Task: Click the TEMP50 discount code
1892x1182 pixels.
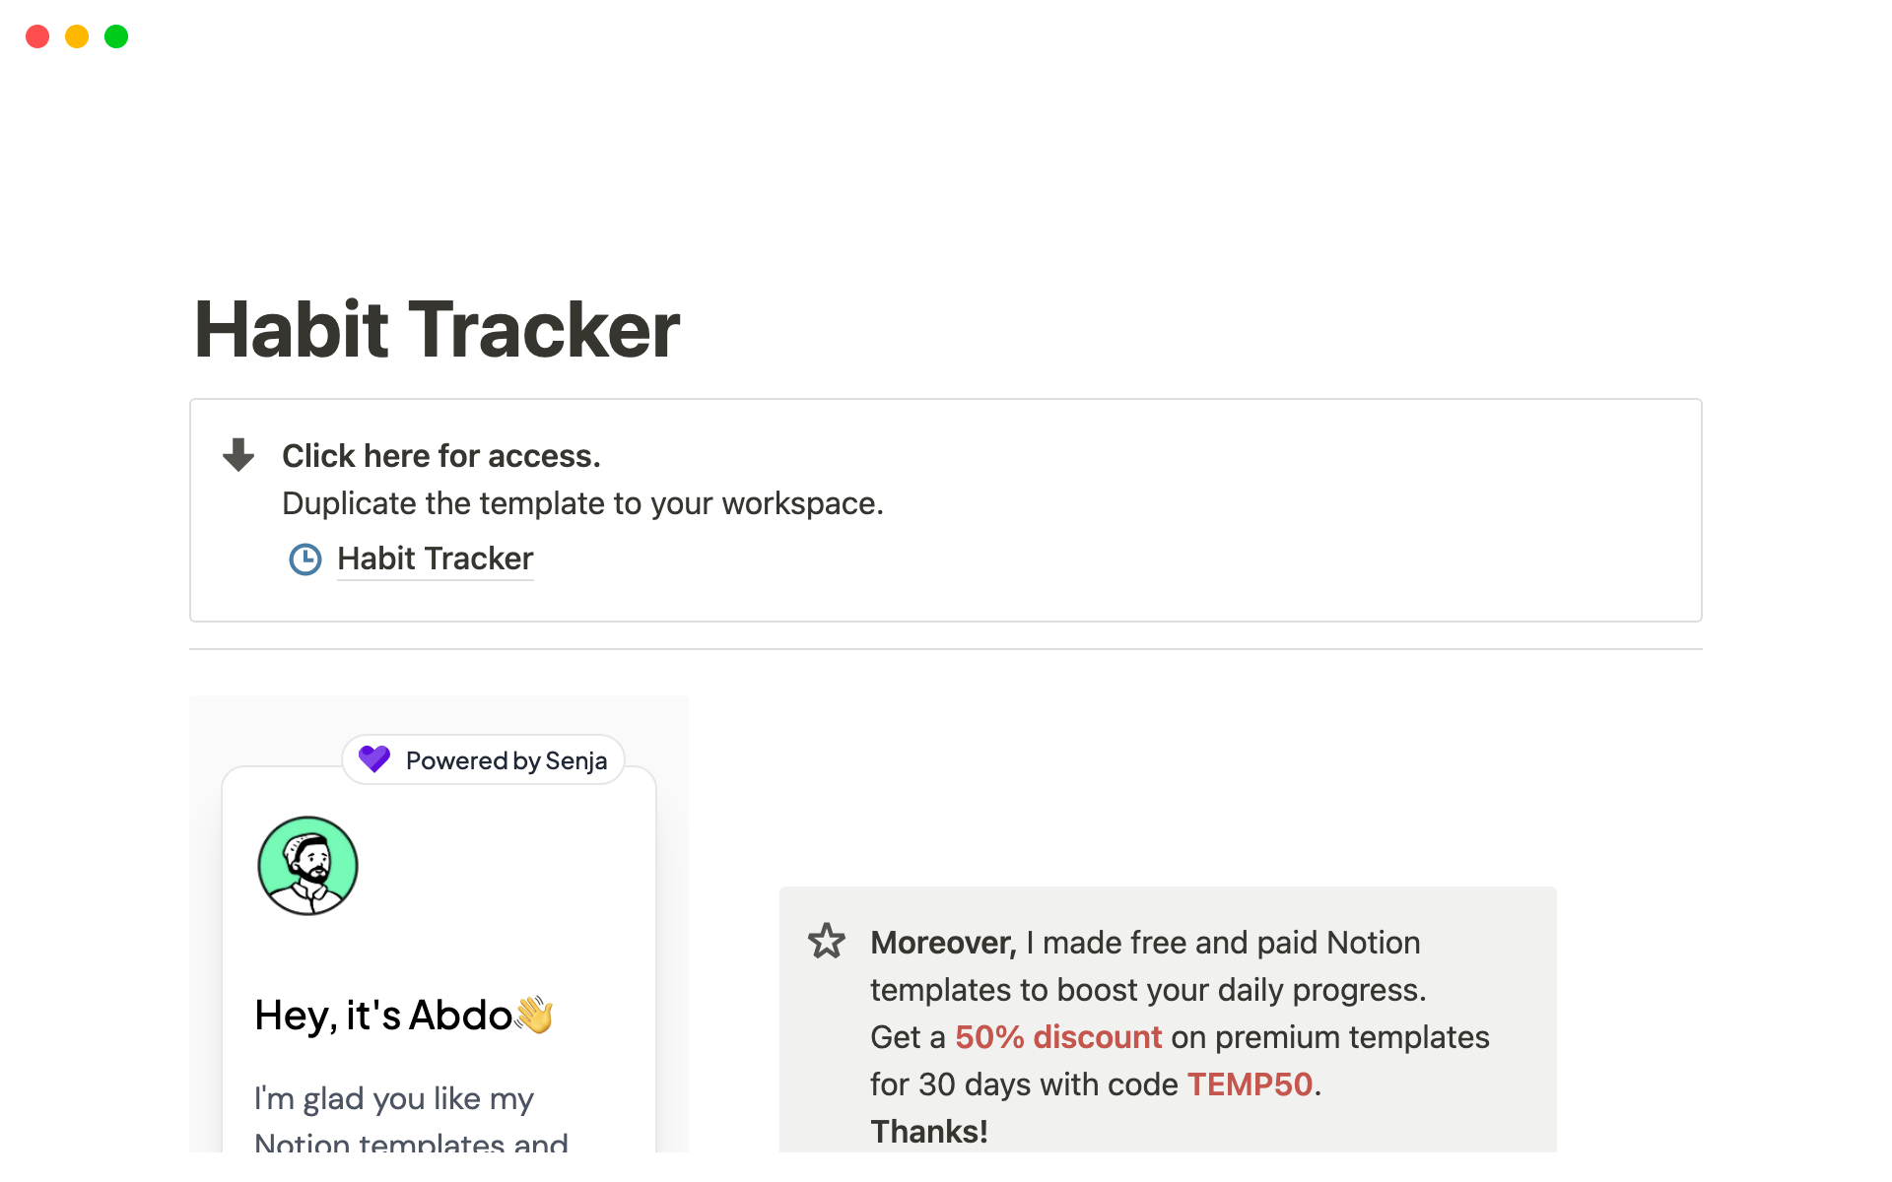Action: coord(1250,1084)
